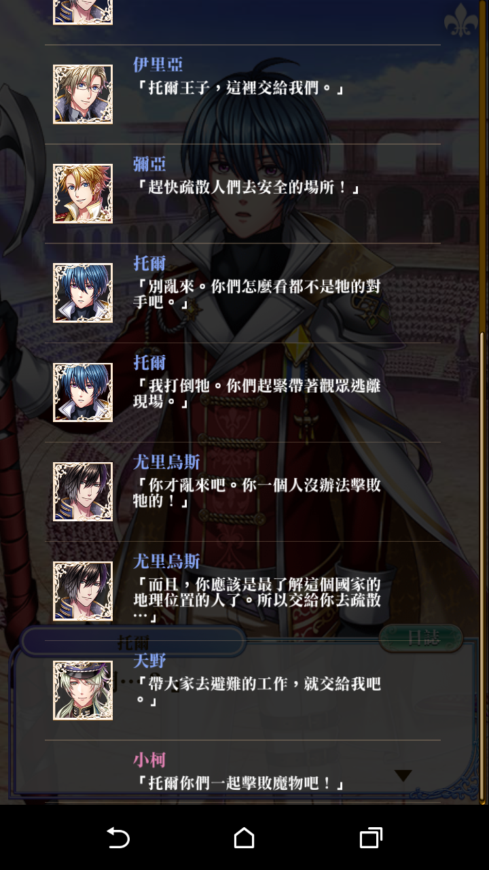Tap 托爾's portrait beside 「我打倒牠」 line
489x870 pixels.
[83, 392]
